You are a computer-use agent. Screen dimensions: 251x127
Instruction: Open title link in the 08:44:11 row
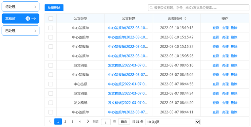[128, 112]
